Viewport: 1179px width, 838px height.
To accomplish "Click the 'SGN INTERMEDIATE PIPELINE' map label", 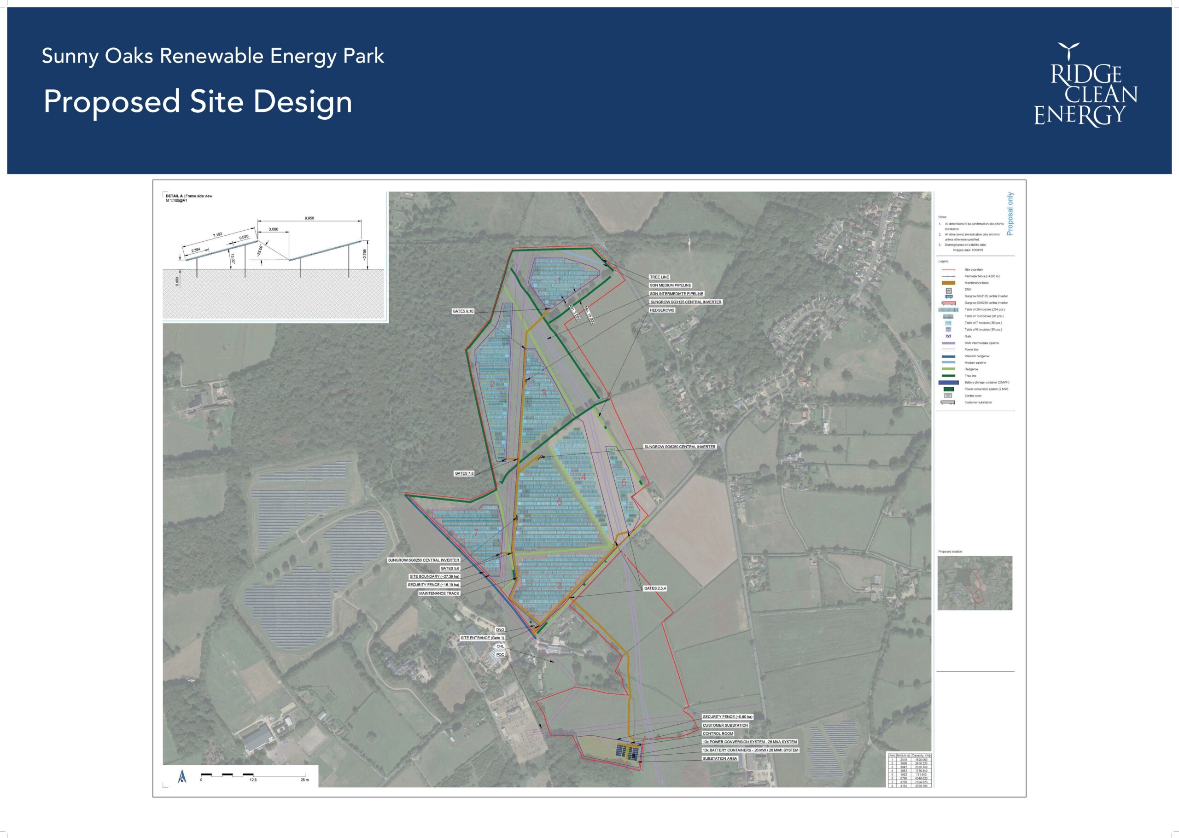I will (x=677, y=294).
